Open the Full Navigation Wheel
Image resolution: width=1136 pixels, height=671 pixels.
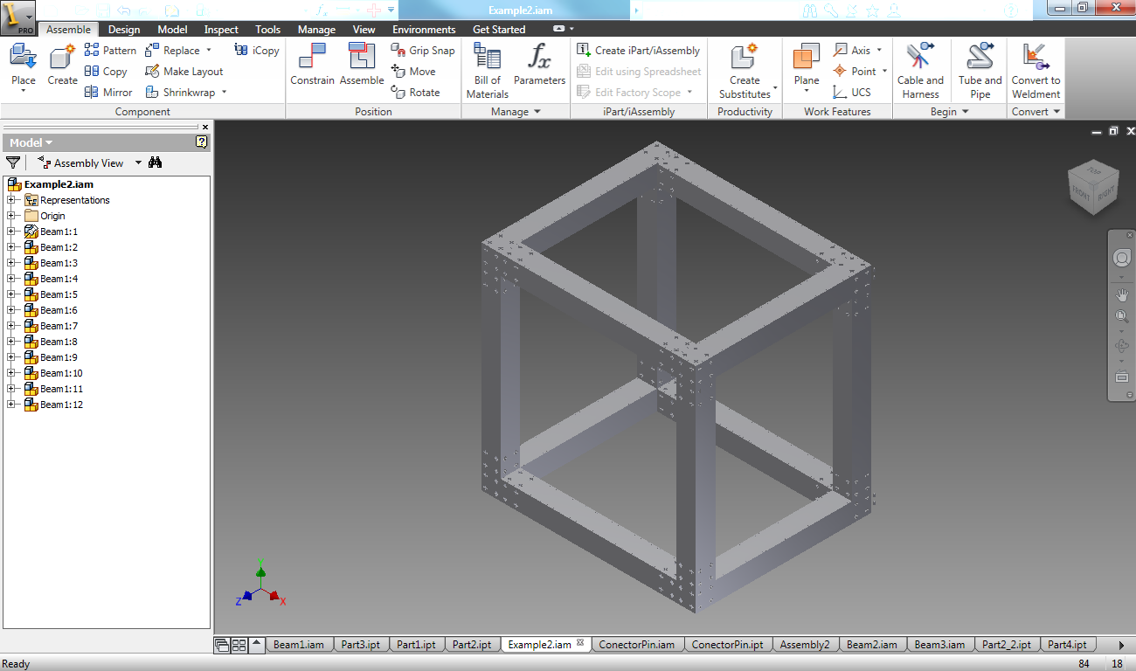[1122, 258]
